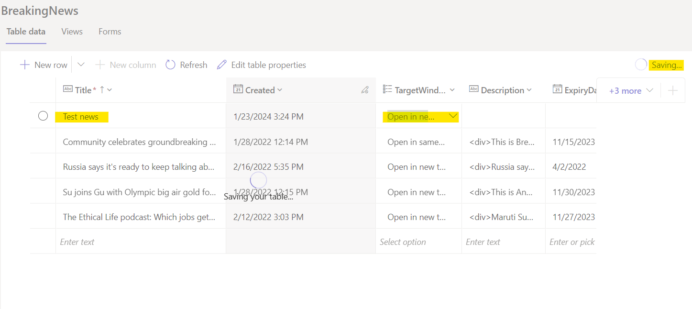Click the plus icon to add a new column
This screenshot has width=692, height=309.
tap(672, 90)
